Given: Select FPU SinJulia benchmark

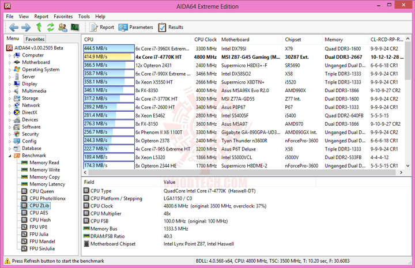Looking at the screenshot, I should coord(42,248).
